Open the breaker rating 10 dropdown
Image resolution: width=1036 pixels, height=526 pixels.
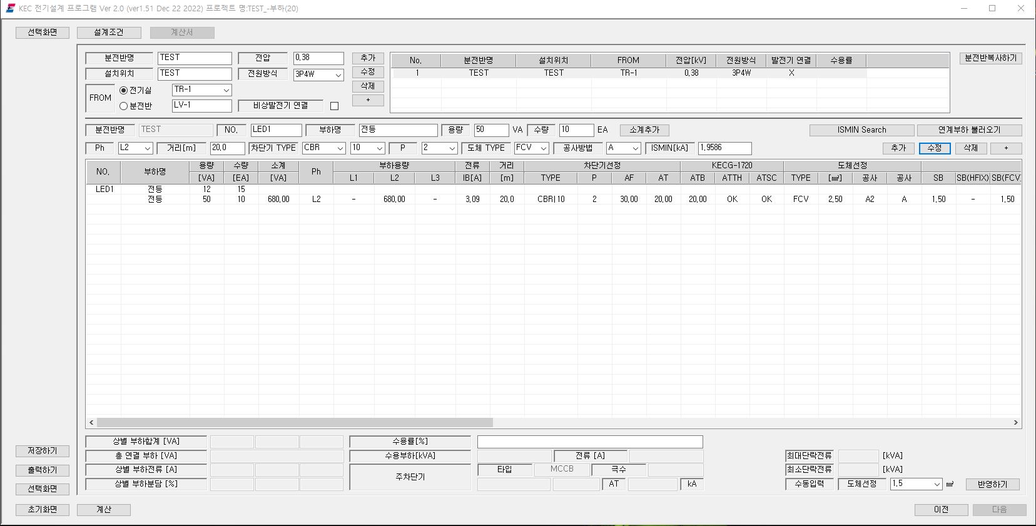pyautogui.click(x=379, y=148)
